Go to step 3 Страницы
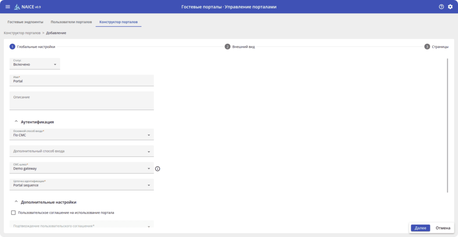458x237 pixels. click(427, 47)
